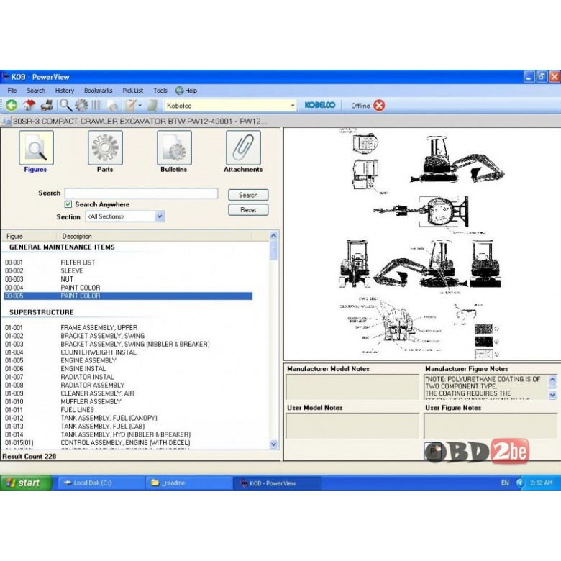Click the User Figure Notes box
561x561 pixels.
(x=491, y=426)
